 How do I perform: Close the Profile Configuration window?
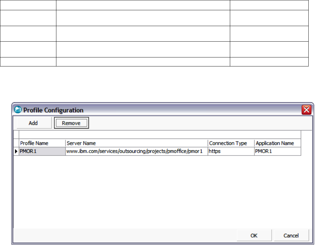coord(306,110)
